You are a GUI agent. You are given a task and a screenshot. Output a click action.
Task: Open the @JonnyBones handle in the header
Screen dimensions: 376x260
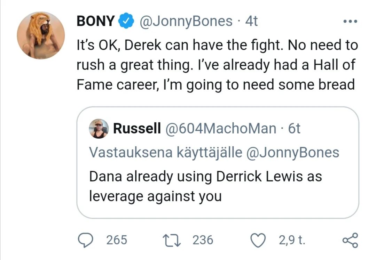[x=186, y=22]
